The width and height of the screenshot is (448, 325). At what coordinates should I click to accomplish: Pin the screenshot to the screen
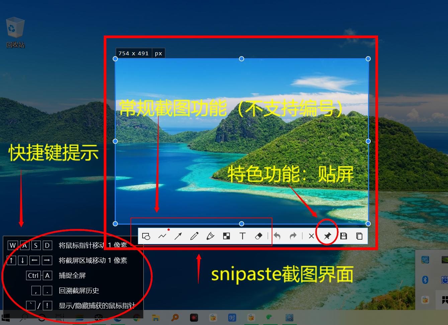[327, 236]
